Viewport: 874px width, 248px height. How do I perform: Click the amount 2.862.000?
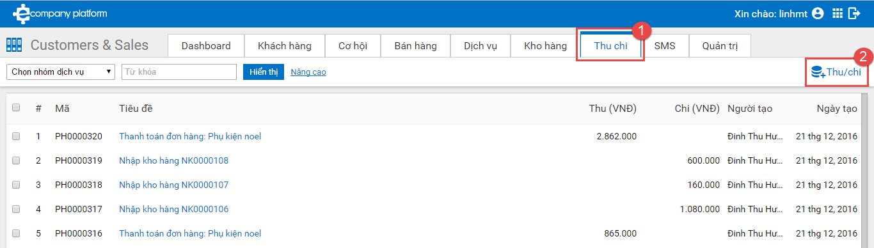click(x=616, y=136)
